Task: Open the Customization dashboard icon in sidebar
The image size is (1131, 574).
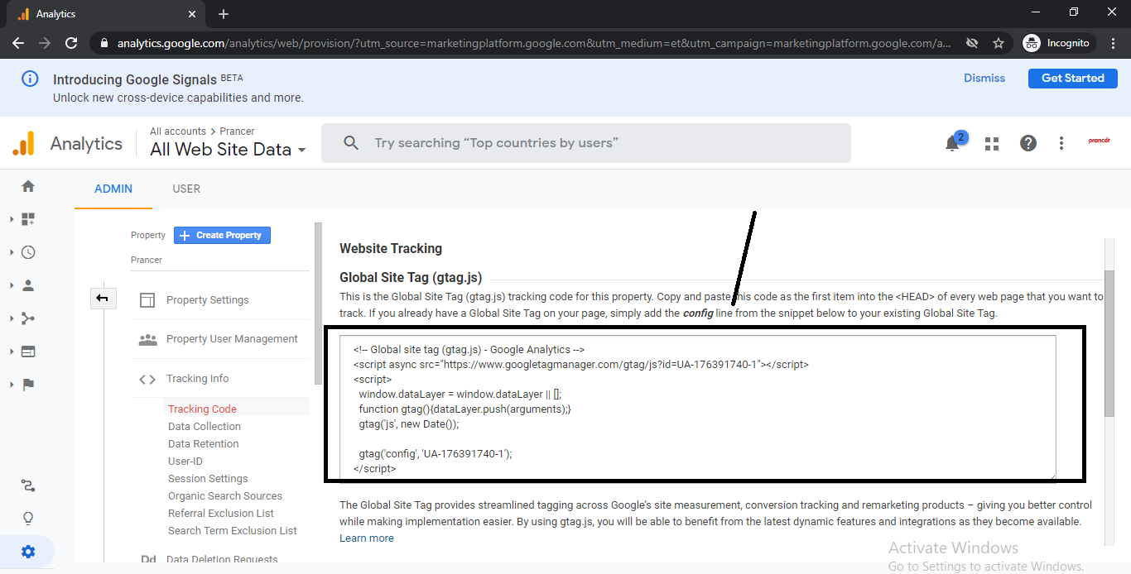Action: click(x=28, y=219)
